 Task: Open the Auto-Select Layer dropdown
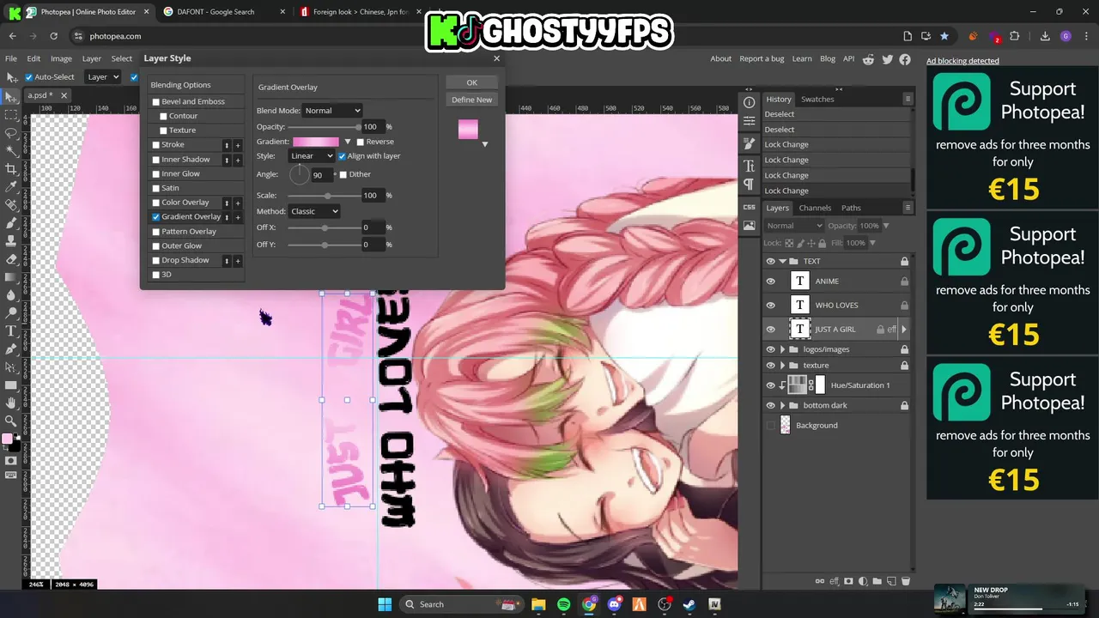click(103, 77)
